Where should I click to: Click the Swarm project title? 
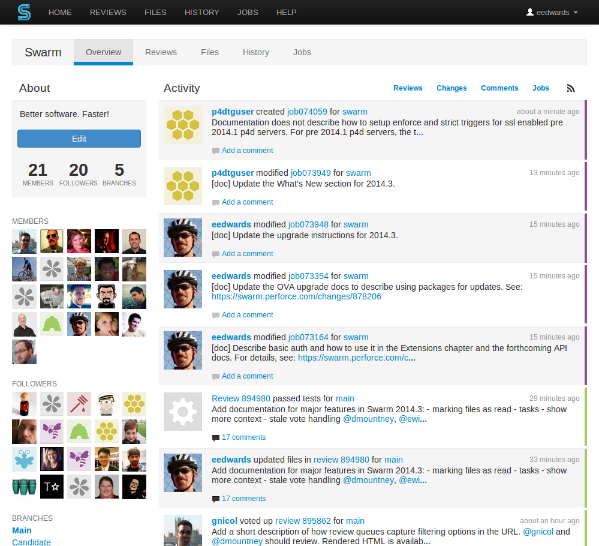43,52
